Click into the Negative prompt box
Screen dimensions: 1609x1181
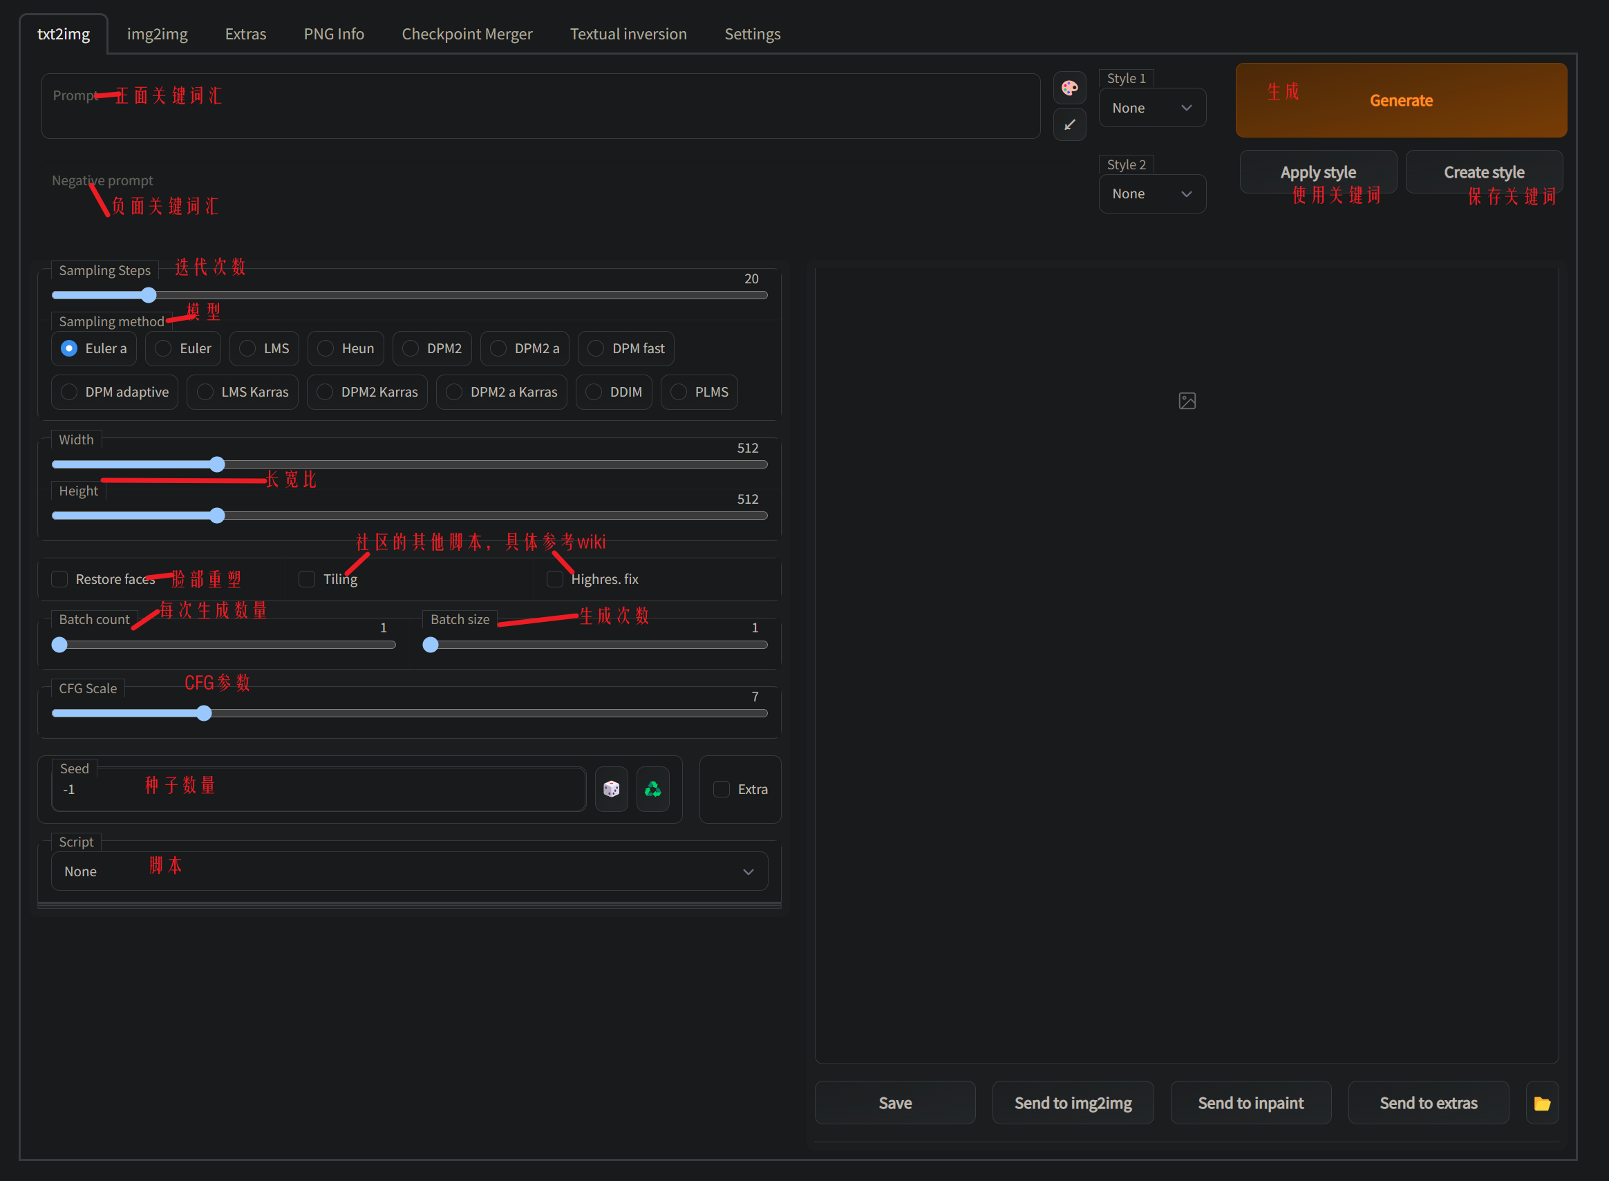pyautogui.click(x=540, y=193)
